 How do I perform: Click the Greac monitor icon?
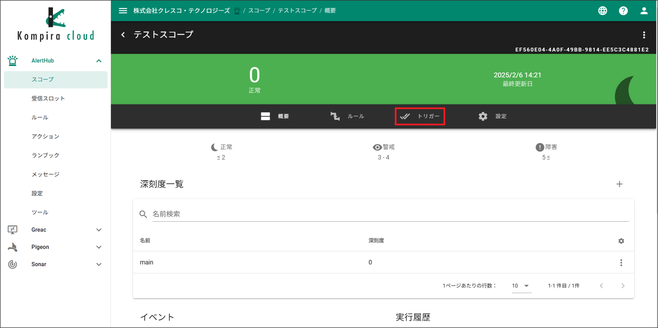click(x=12, y=229)
